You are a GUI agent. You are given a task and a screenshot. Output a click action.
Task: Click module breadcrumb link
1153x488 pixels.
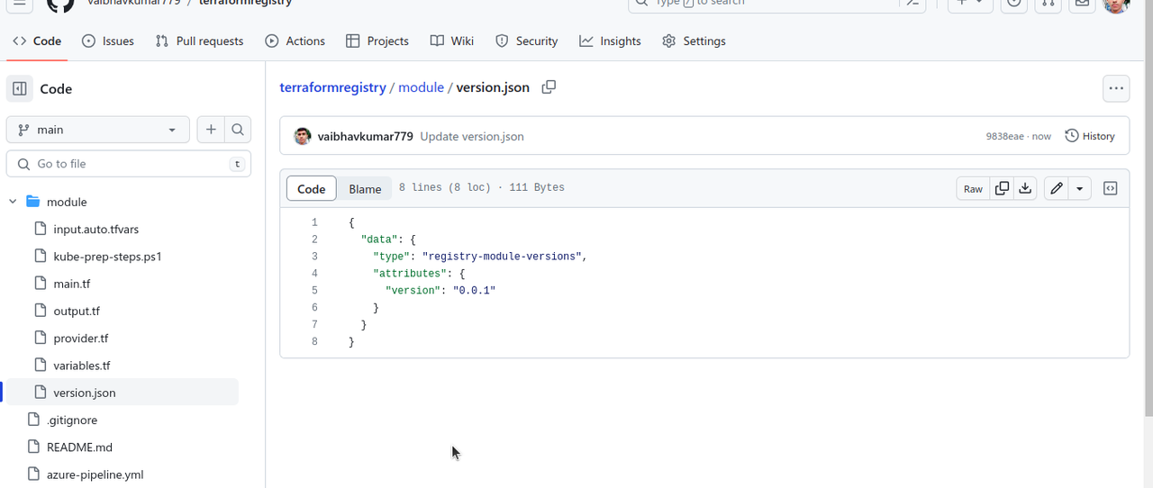click(421, 87)
